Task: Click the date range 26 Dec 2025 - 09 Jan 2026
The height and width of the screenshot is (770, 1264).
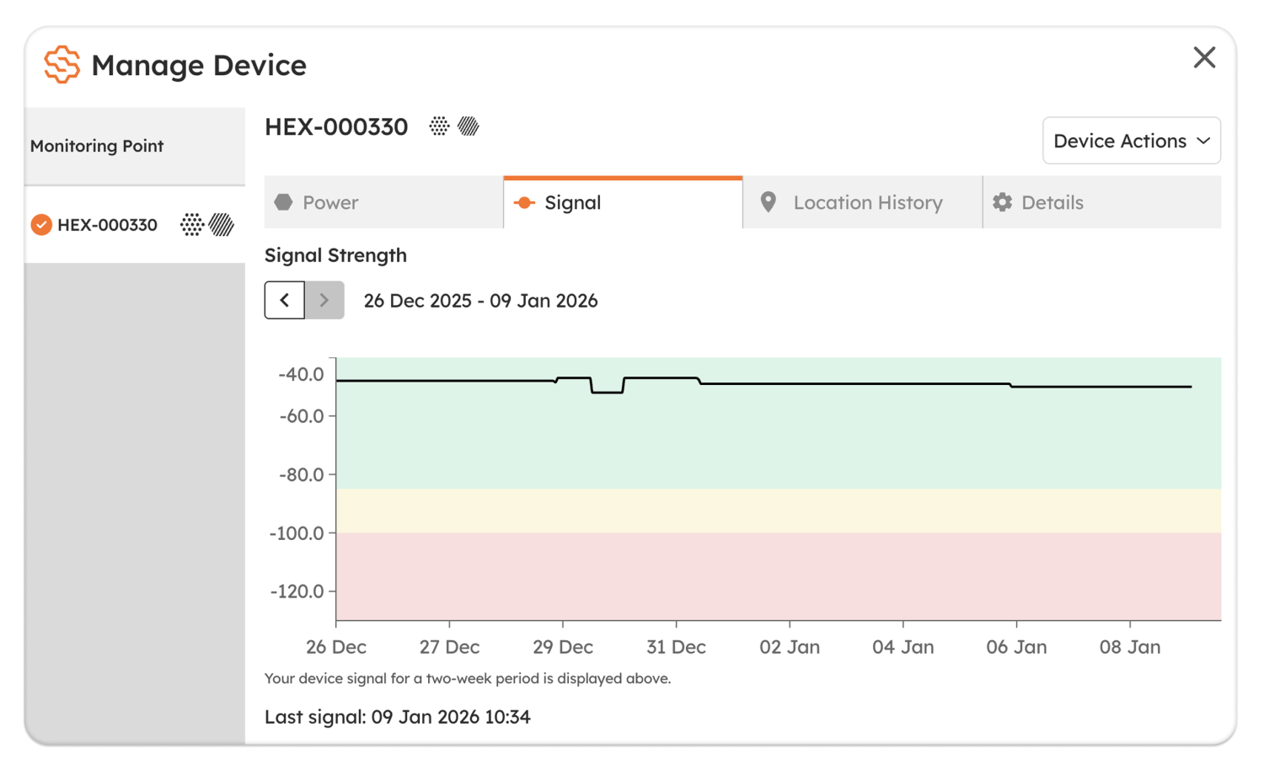Action: tap(480, 301)
